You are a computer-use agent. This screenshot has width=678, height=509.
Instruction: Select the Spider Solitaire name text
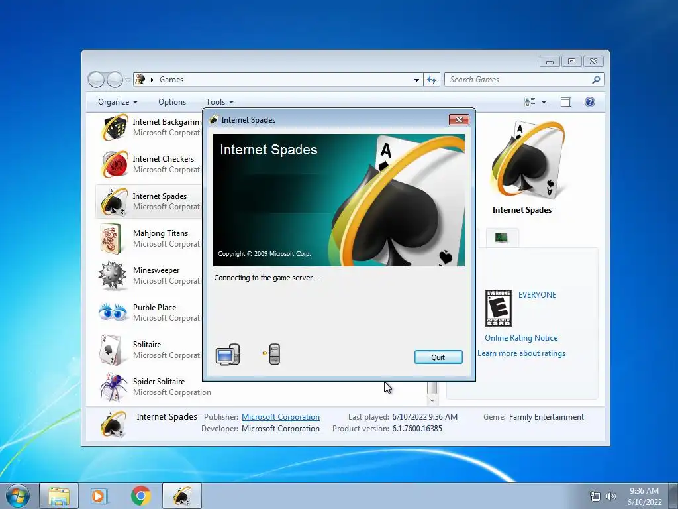click(x=159, y=382)
